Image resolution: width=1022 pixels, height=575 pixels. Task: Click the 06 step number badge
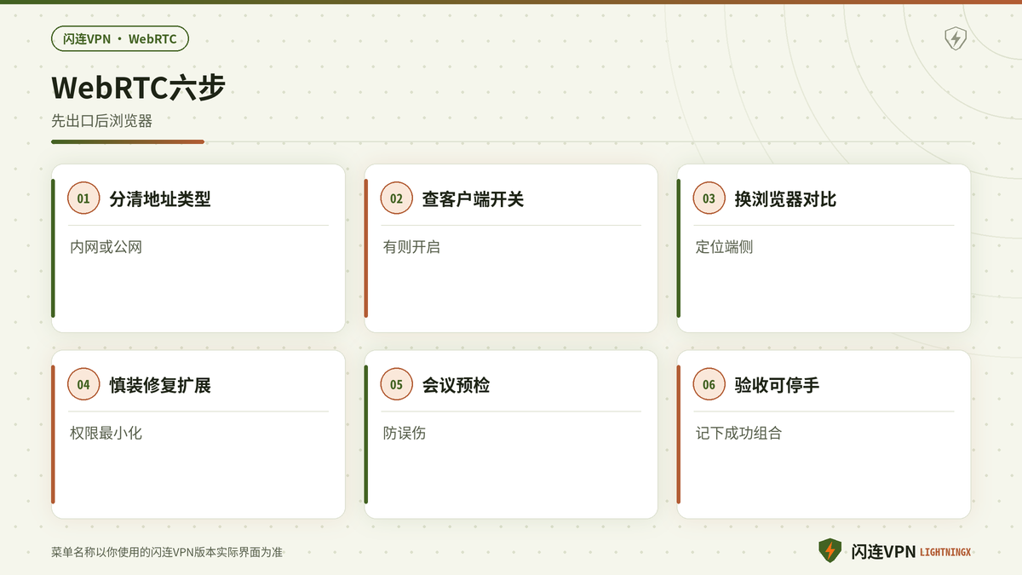(x=709, y=384)
